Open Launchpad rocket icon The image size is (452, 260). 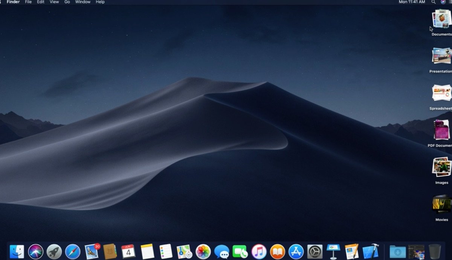click(x=54, y=251)
